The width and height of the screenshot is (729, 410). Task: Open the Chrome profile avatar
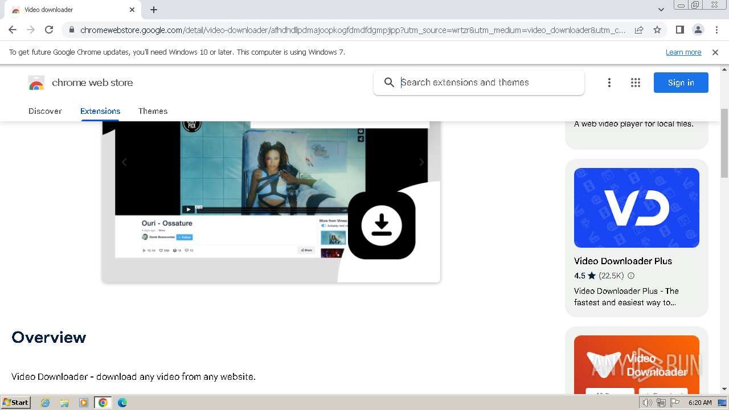698,30
